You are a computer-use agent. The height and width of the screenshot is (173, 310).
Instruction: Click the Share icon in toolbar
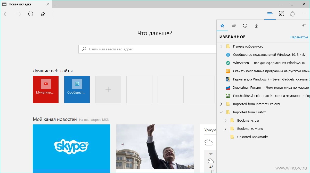click(293, 14)
